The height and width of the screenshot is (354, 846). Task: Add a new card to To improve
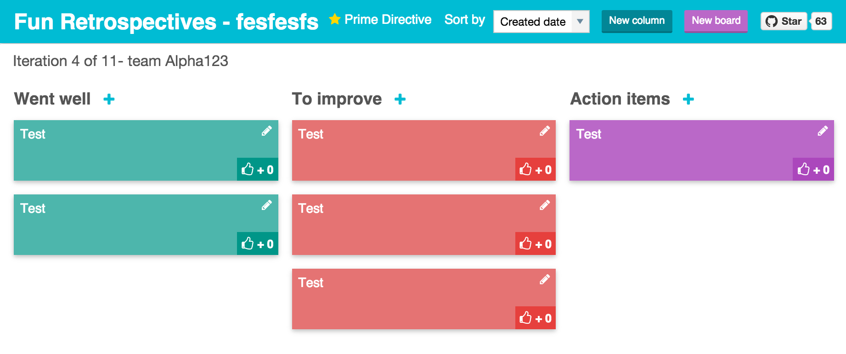pos(400,99)
